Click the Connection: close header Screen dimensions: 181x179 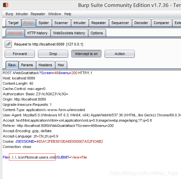(17, 147)
